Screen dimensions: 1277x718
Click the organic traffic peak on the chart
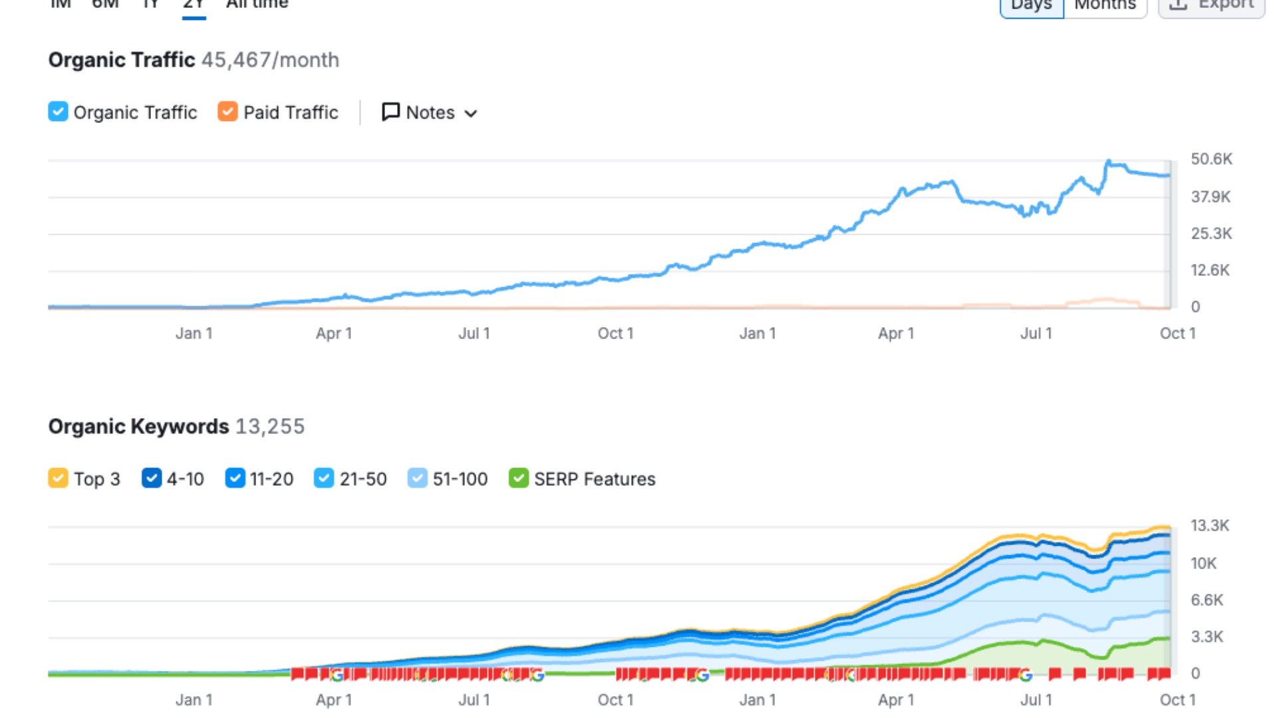pyautogui.click(x=1108, y=162)
